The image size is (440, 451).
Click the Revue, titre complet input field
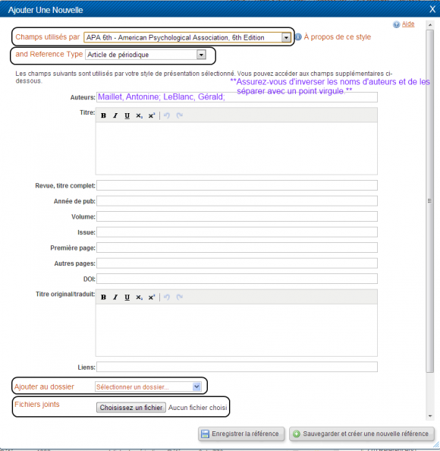click(237, 185)
